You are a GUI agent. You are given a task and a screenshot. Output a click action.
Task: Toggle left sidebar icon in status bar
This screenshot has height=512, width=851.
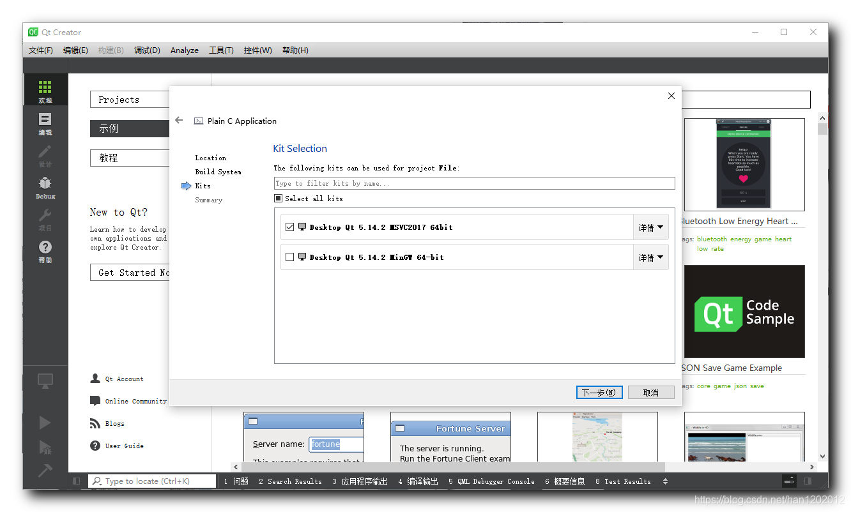pos(76,481)
